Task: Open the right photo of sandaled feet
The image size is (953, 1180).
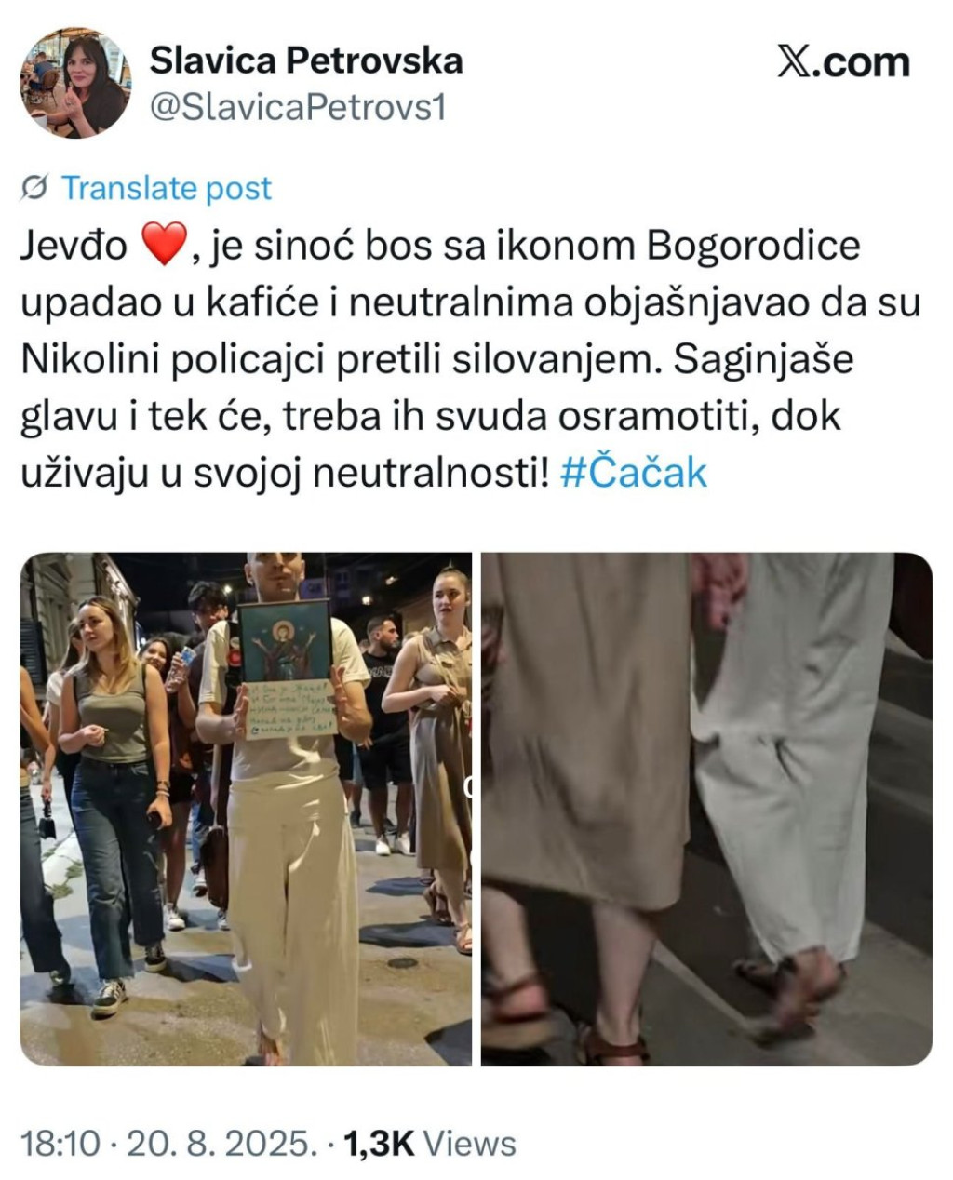Action: point(706,809)
